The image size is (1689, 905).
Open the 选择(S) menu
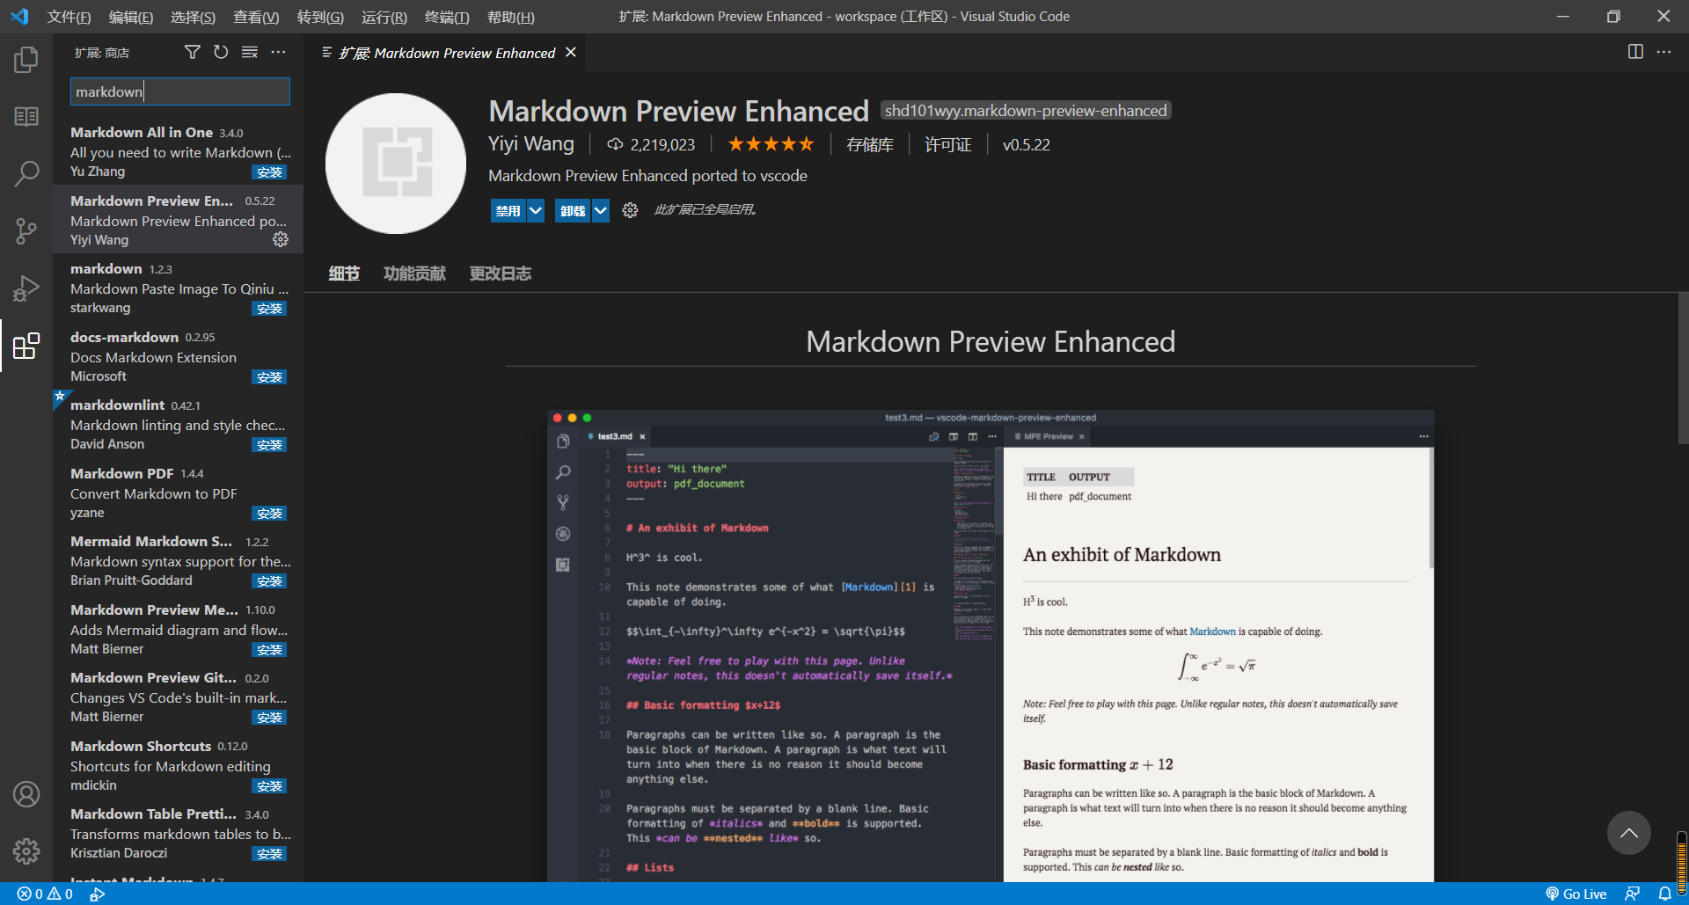[193, 17]
